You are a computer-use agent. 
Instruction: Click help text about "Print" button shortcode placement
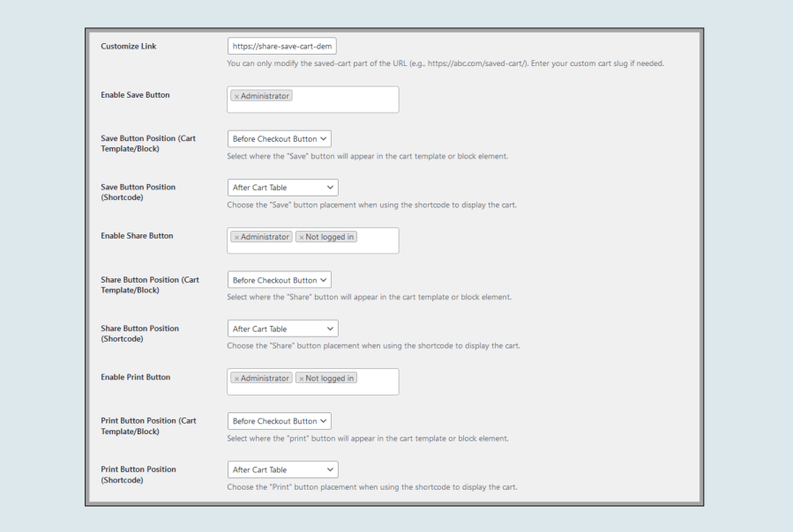tap(372, 487)
